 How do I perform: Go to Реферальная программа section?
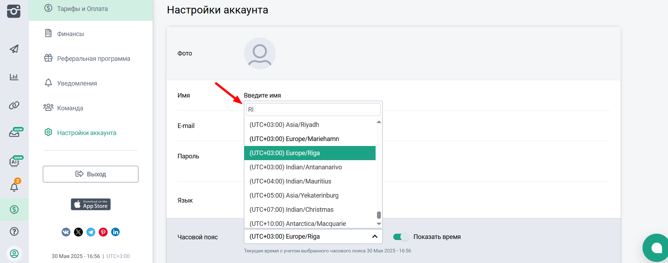point(93,59)
